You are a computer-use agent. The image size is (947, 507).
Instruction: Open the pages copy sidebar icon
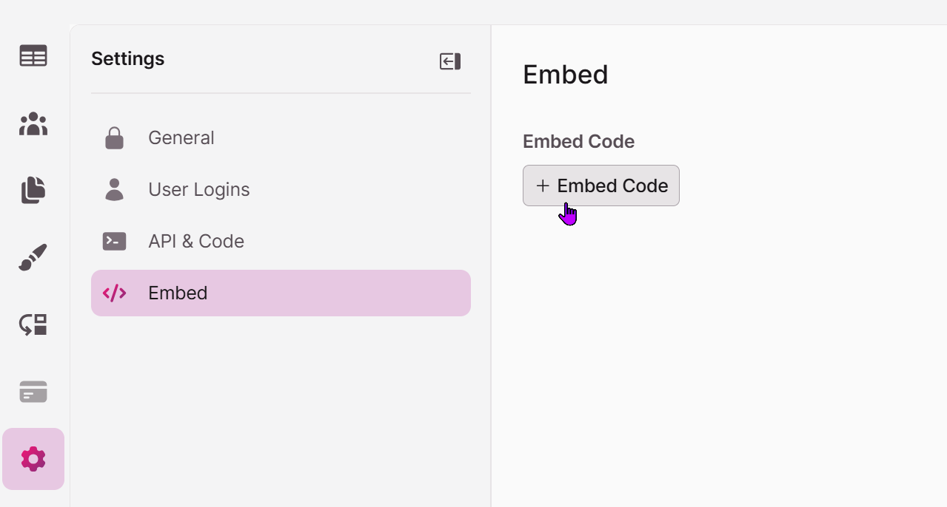(x=33, y=190)
